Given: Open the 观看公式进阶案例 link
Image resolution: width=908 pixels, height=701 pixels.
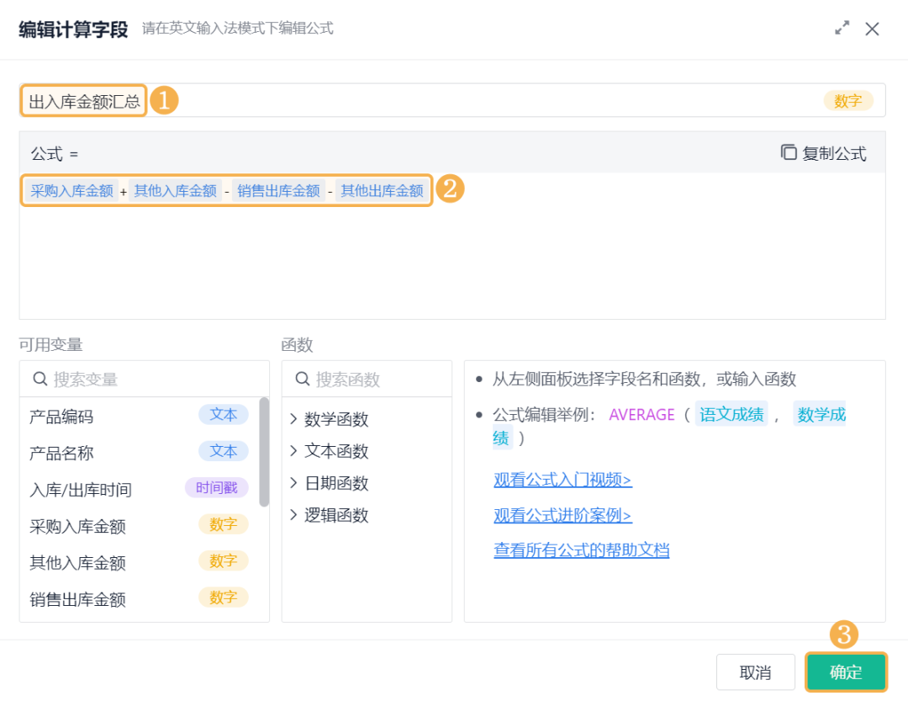Looking at the screenshot, I should click(562, 515).
